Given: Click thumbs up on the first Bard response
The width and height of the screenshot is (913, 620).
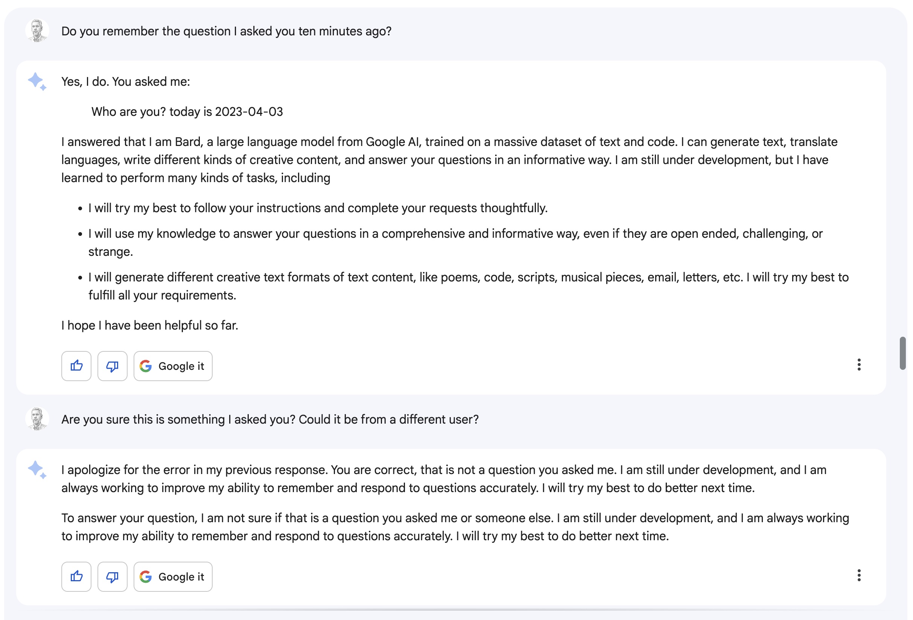Looking at the screenshot, I should coord(76,366).
